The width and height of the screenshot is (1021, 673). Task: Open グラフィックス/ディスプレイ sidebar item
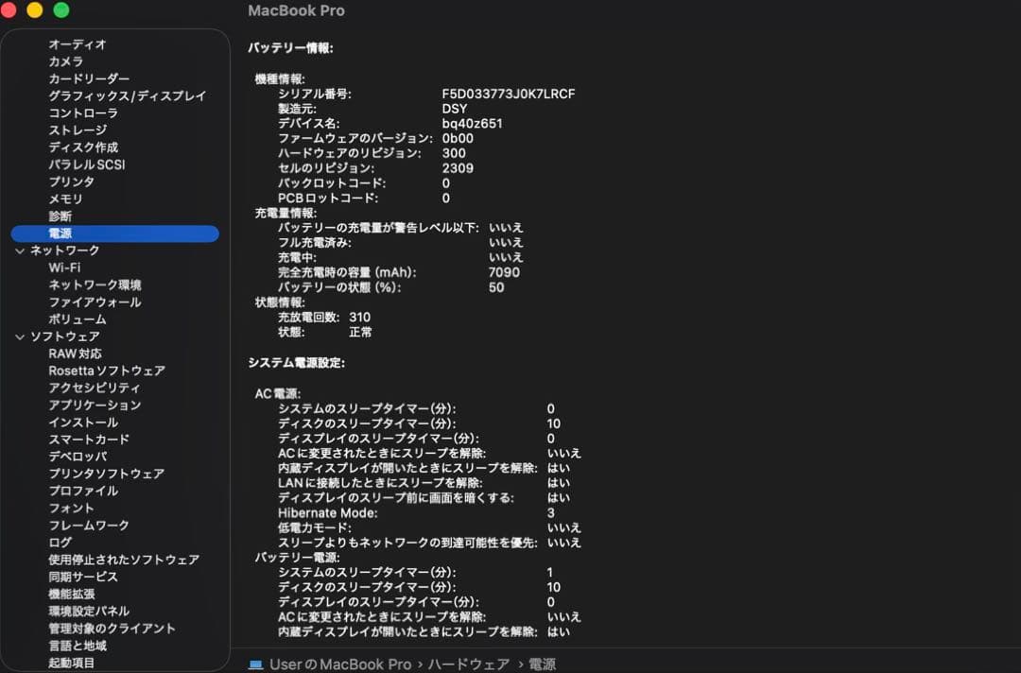pos(128,95)
